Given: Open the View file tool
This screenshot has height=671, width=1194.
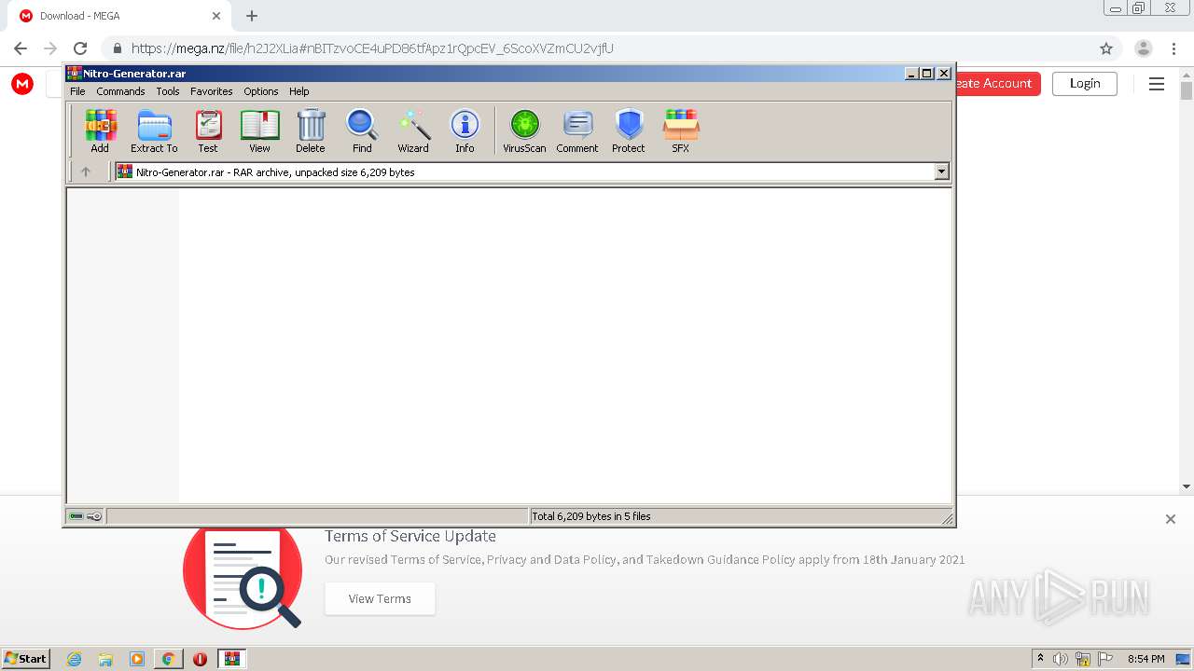Looking at the screenshot, I should click(259, 130).
